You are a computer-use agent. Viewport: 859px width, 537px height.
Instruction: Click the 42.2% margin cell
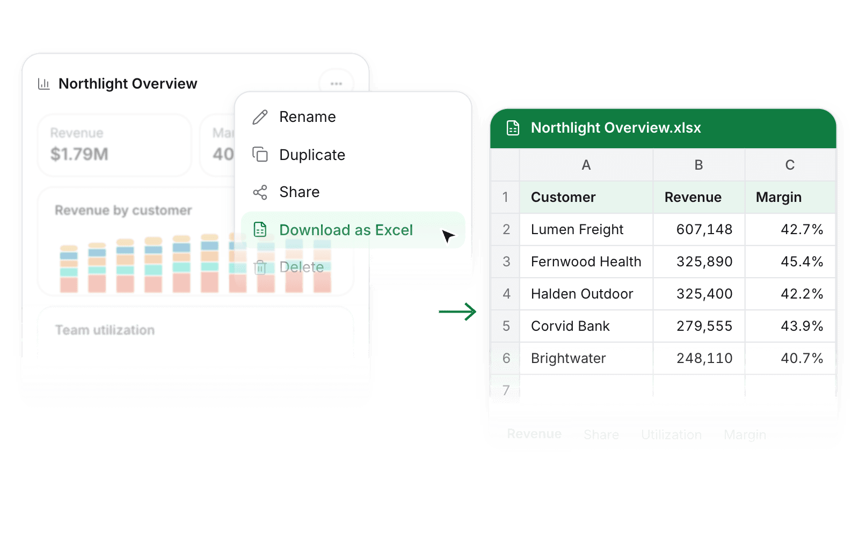click(790, 294)
